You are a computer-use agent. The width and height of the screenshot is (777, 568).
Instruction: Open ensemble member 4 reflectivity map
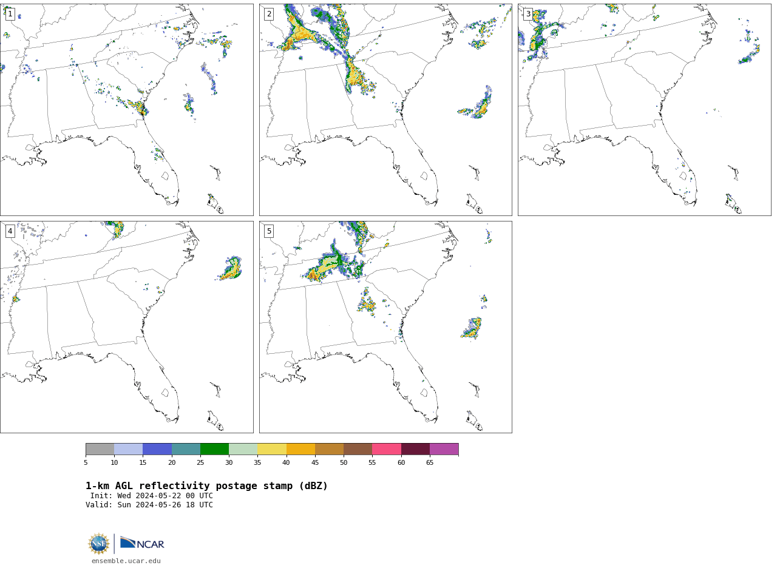tap(126, 327)
